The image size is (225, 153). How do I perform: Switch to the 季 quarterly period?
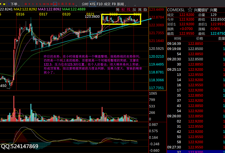[x=70, y=4]
